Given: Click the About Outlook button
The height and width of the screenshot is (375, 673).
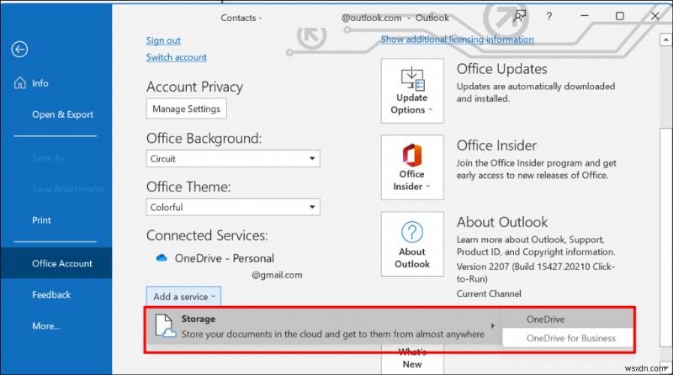Looking at the screenshot, I should click(412, 244).
